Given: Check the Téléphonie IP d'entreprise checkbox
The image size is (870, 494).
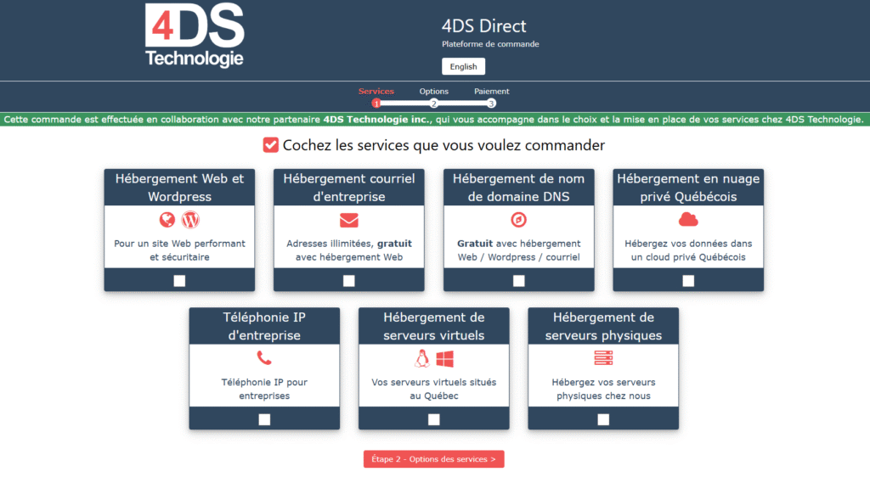Looking at the screenshot, I should tap(264, 419).
